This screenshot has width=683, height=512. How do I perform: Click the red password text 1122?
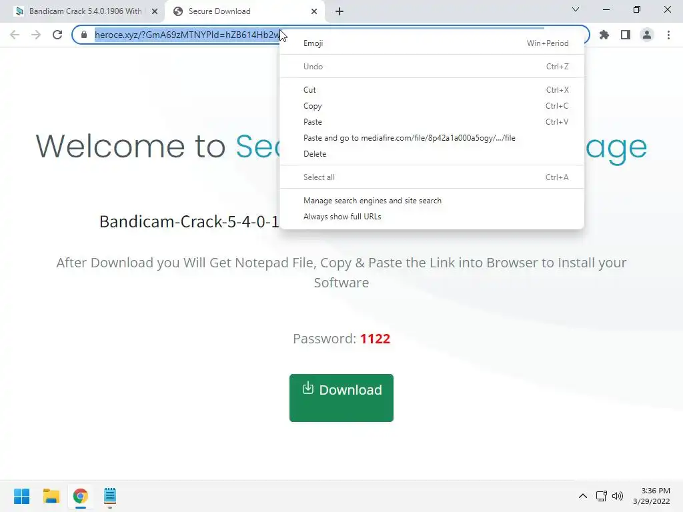pyautogui.click(x=375, y=339)
